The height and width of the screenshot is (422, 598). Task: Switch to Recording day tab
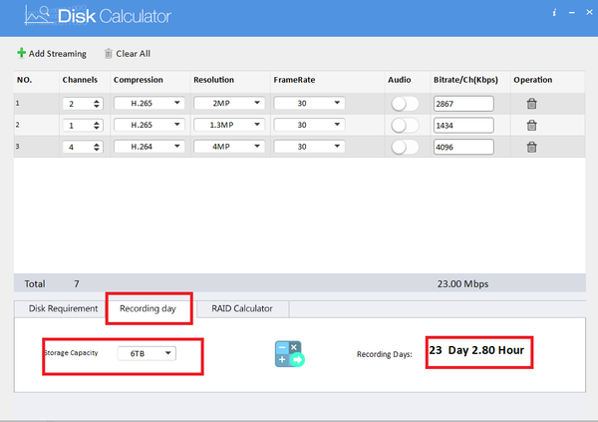click(x=148, y=308)
